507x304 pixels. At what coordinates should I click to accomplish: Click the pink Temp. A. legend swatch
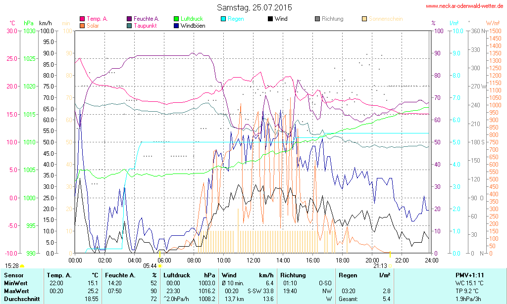click(x=82, y=19)
